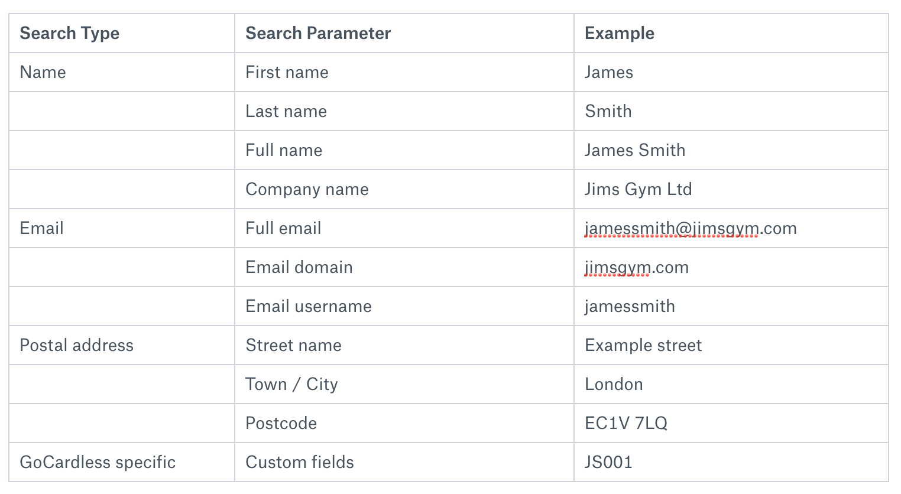Select the Last name parameter cell
Screen dimensions: 901x494
pos(404,111)
